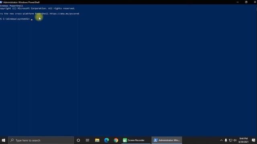Open the network tray icon

point(230,140)
